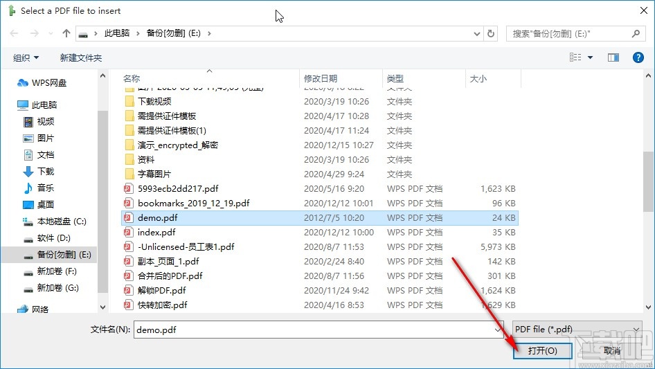Expand the address bar history dropdown
This screenshot has width=655, height=369.
click(x=476, y=34)
